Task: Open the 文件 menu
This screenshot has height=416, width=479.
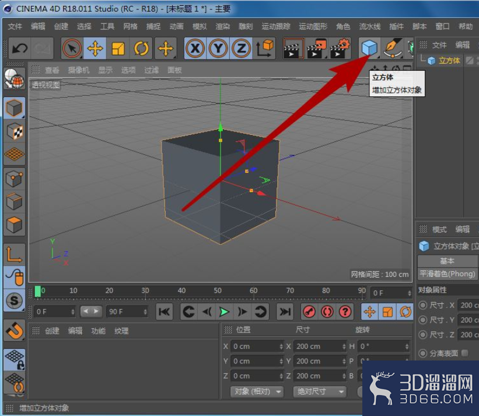Action: pos(15,27)
